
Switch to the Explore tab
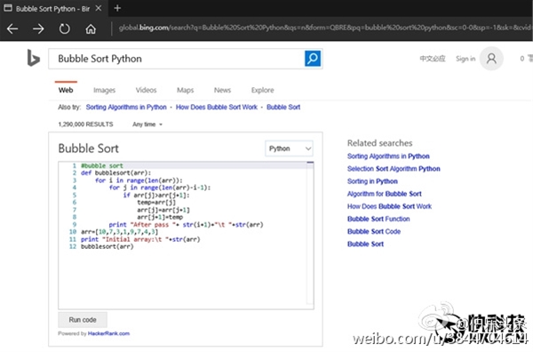pyautogui.click(x=262, y=90)
